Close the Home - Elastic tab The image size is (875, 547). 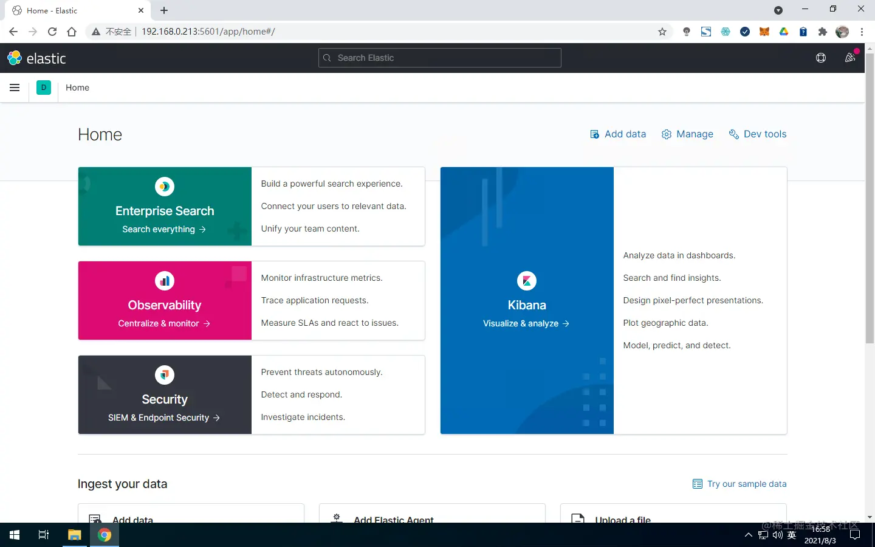click(141, 10)
